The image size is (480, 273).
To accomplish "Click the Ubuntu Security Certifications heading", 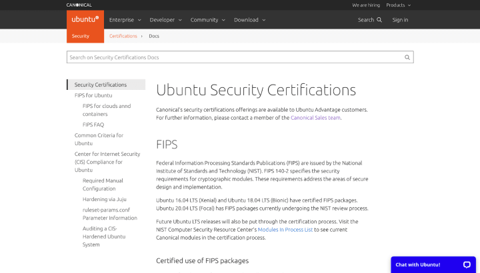I will pyautogui.click(x=256, y=90).
